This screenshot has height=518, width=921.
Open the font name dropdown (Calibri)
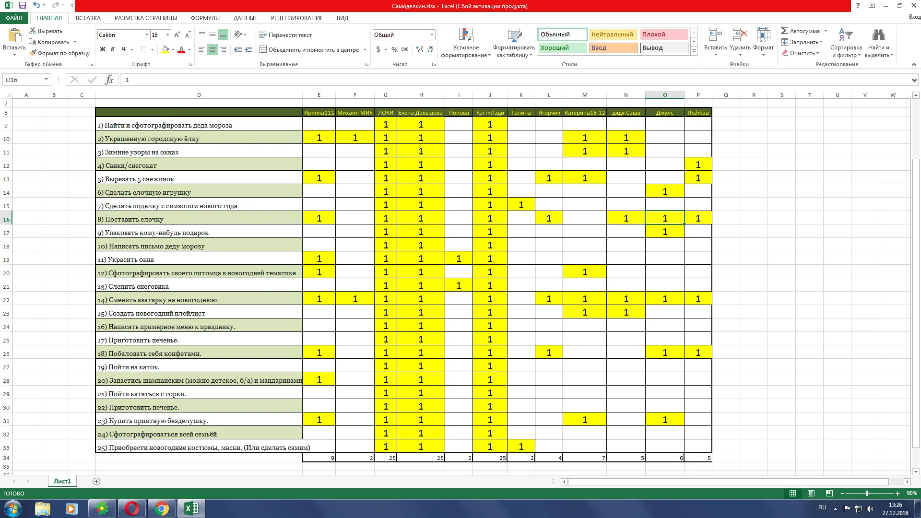(x=147, y=35)
